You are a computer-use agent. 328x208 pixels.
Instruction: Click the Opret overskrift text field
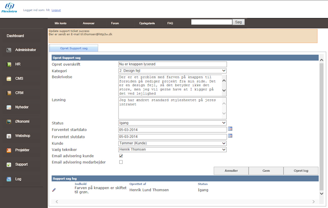172,64
